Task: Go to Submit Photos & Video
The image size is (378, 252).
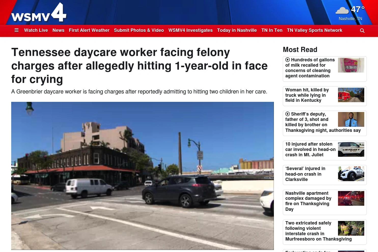Action: click(x=139, y=30)
